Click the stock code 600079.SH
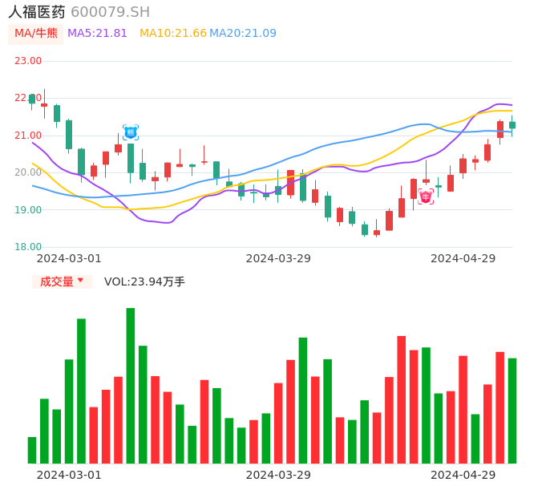 (x=110, y=12)
